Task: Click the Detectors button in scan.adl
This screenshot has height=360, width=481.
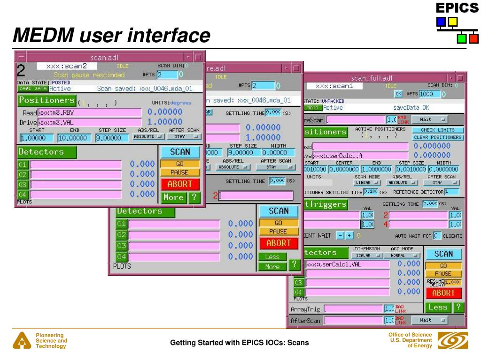Action: [x=47, y=152]
